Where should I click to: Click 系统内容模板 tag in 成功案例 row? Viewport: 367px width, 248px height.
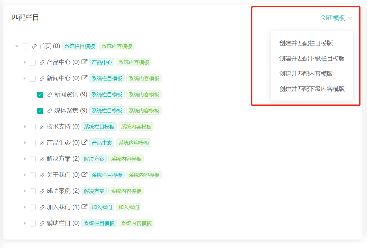[126, 191]
